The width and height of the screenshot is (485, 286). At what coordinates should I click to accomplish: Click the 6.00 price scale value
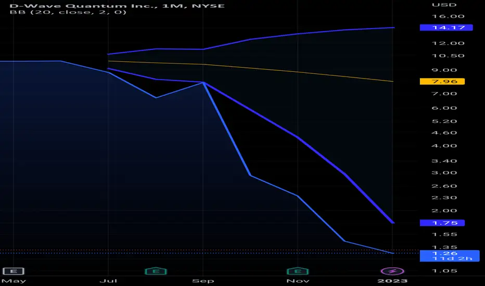click(444, 108)
